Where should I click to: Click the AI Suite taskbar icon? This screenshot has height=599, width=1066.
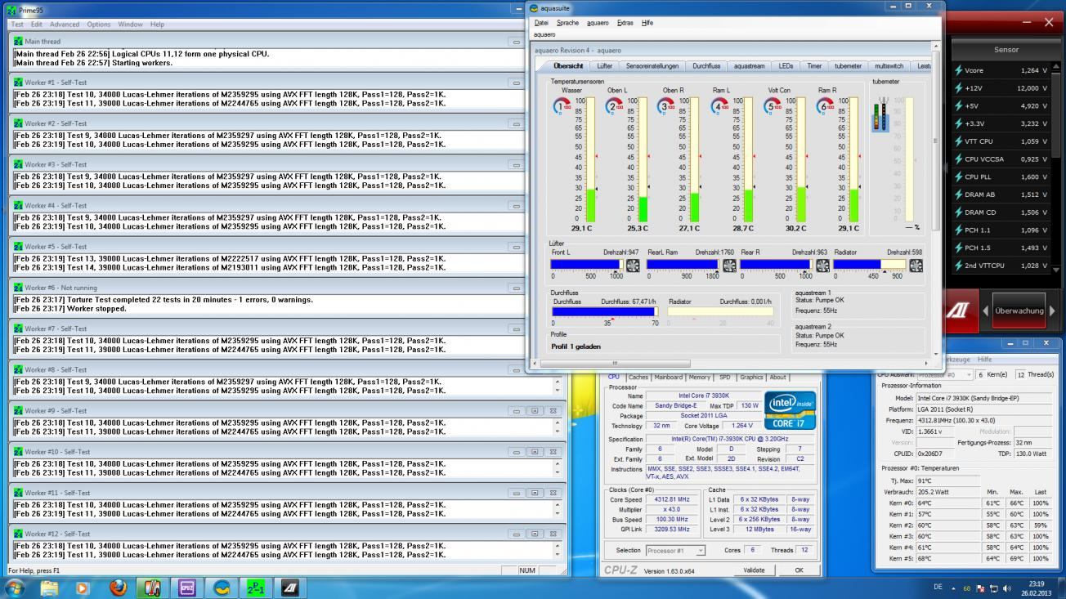pyautogui.click(x=289, y=587)
